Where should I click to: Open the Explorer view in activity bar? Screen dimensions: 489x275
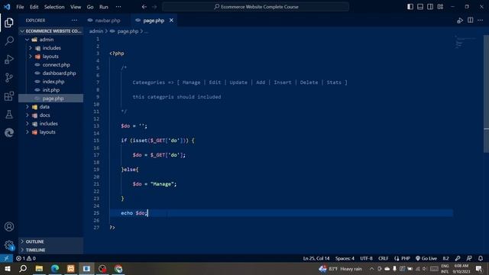9,22
